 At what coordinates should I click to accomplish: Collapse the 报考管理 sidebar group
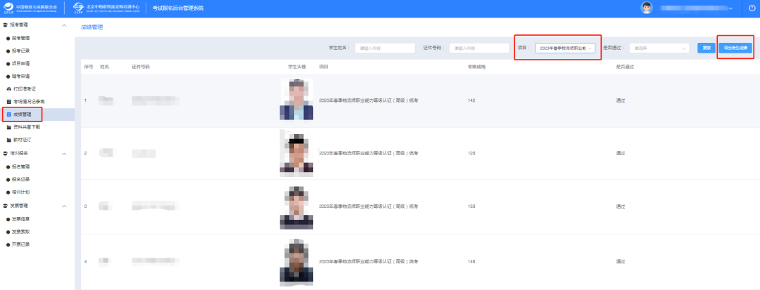pos(65,25)
